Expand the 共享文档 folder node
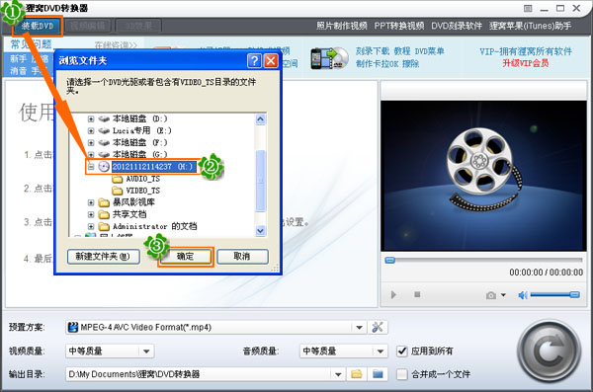This screenshot has height=392, width=593. [91, 214]
